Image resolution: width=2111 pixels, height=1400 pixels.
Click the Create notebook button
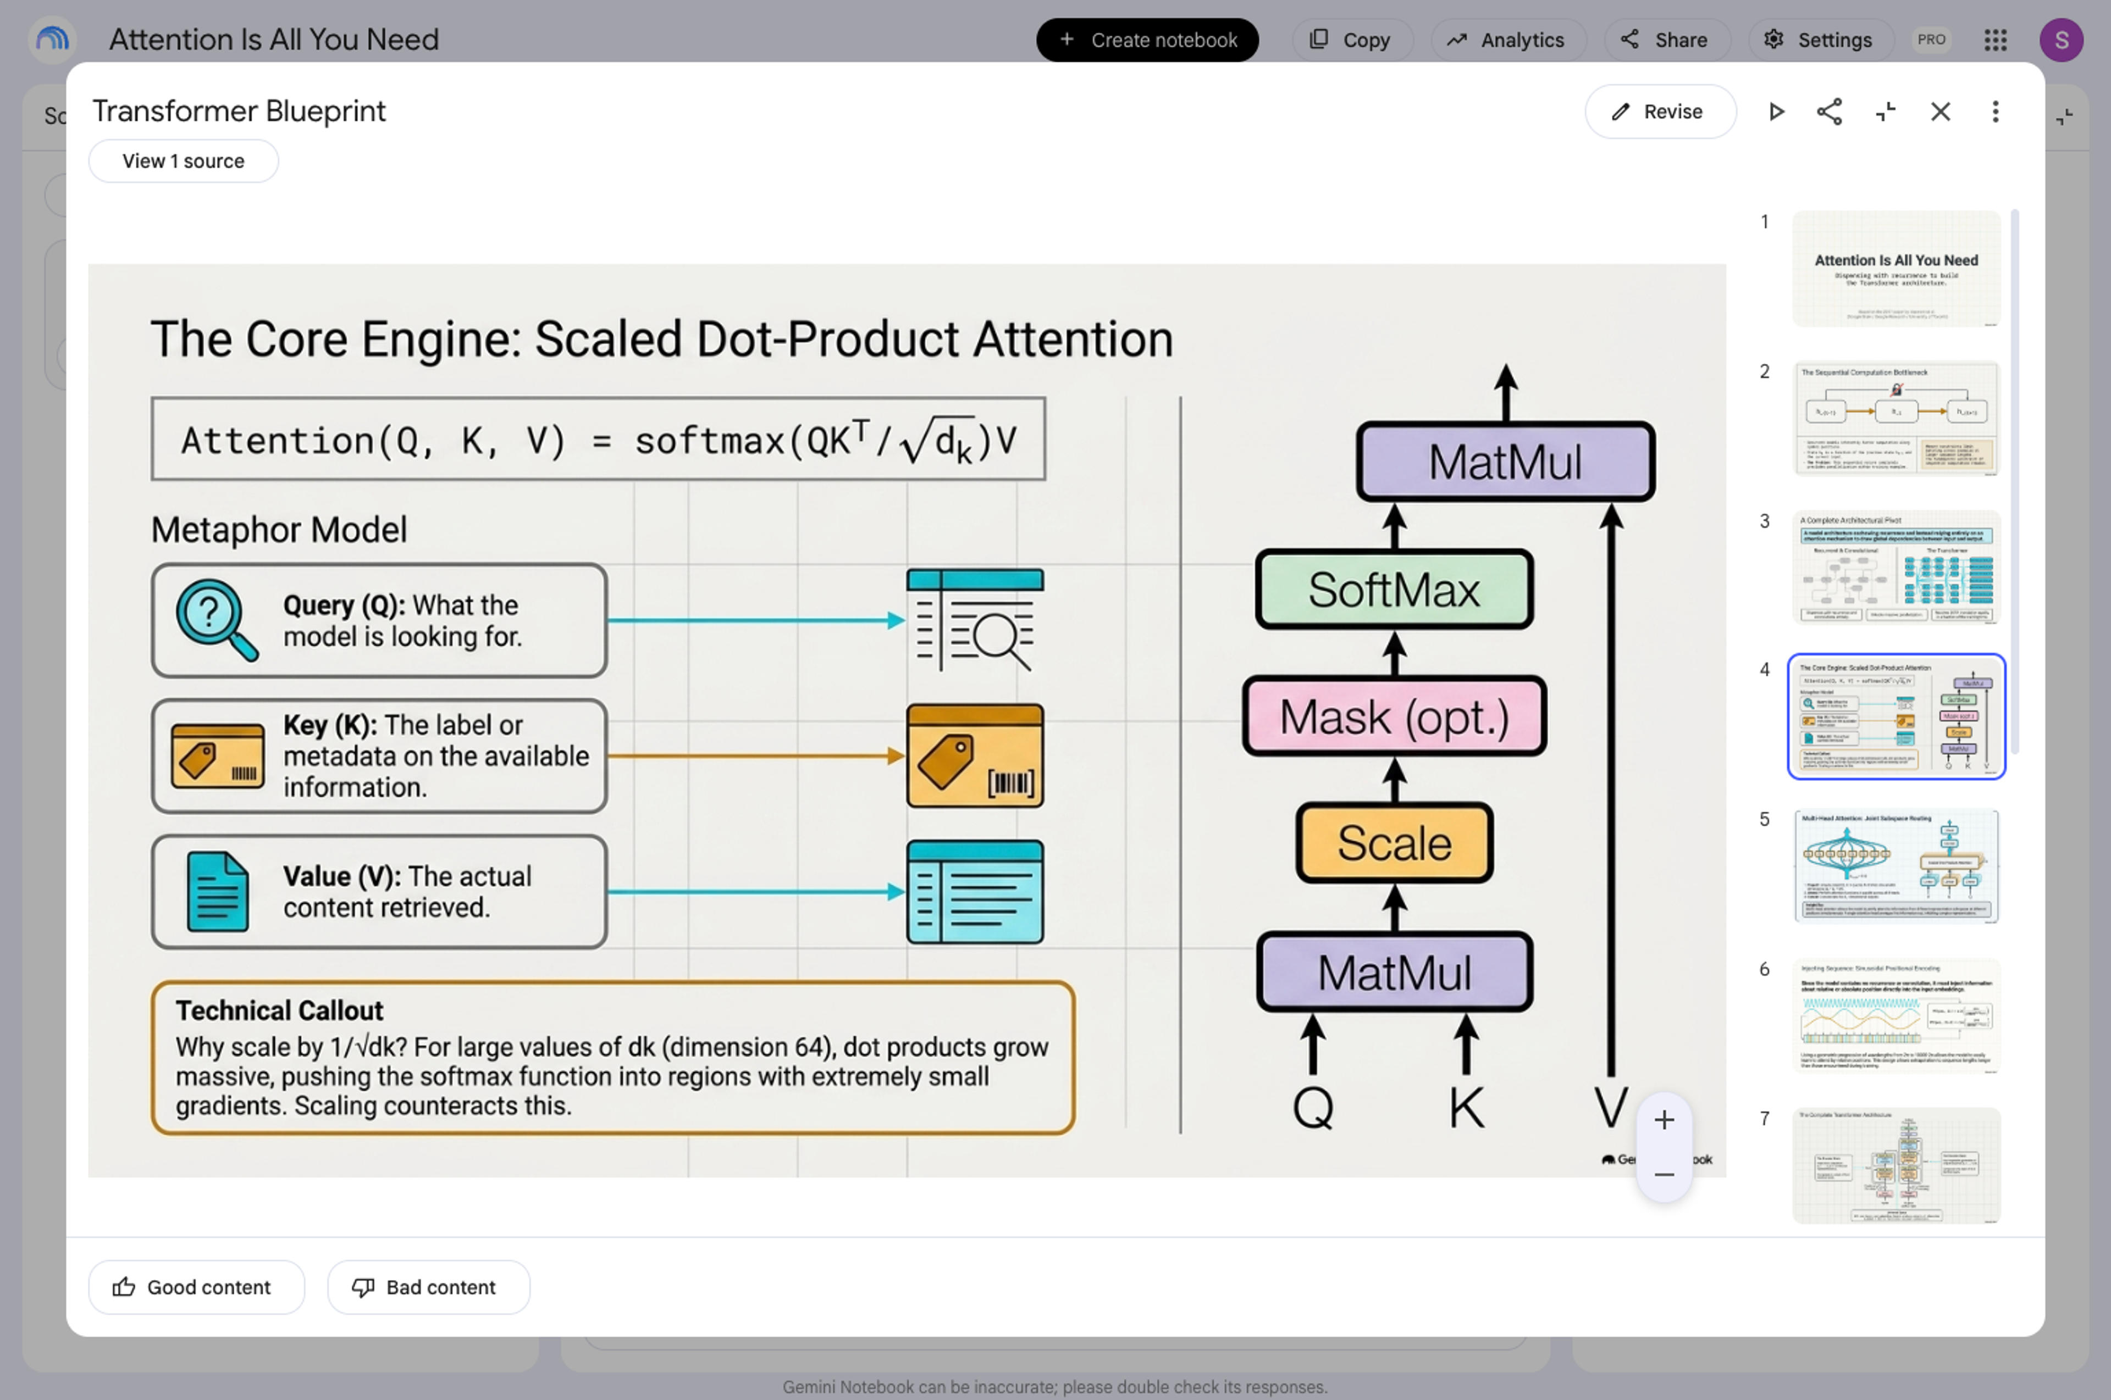[x=1147, y=40]
